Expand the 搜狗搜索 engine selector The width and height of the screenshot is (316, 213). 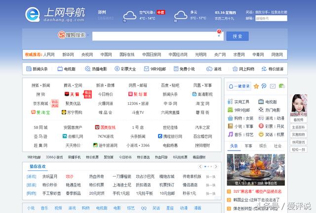[x=88, y=35]
